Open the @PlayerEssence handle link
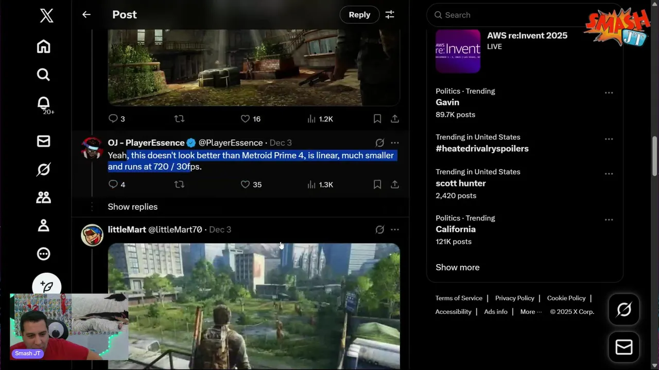Screen dimensions: 659x370 pyautogui.click(x=231, y=143)
